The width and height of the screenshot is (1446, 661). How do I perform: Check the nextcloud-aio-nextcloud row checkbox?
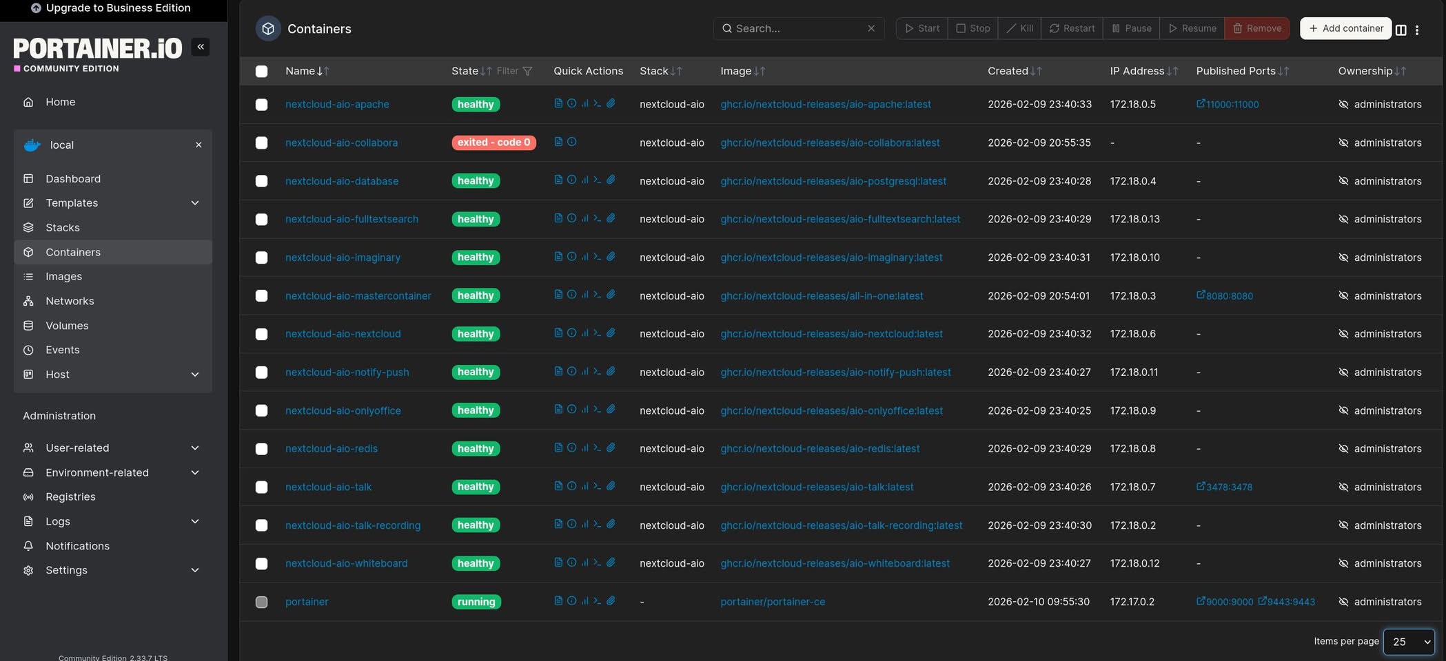click(261, 334)
